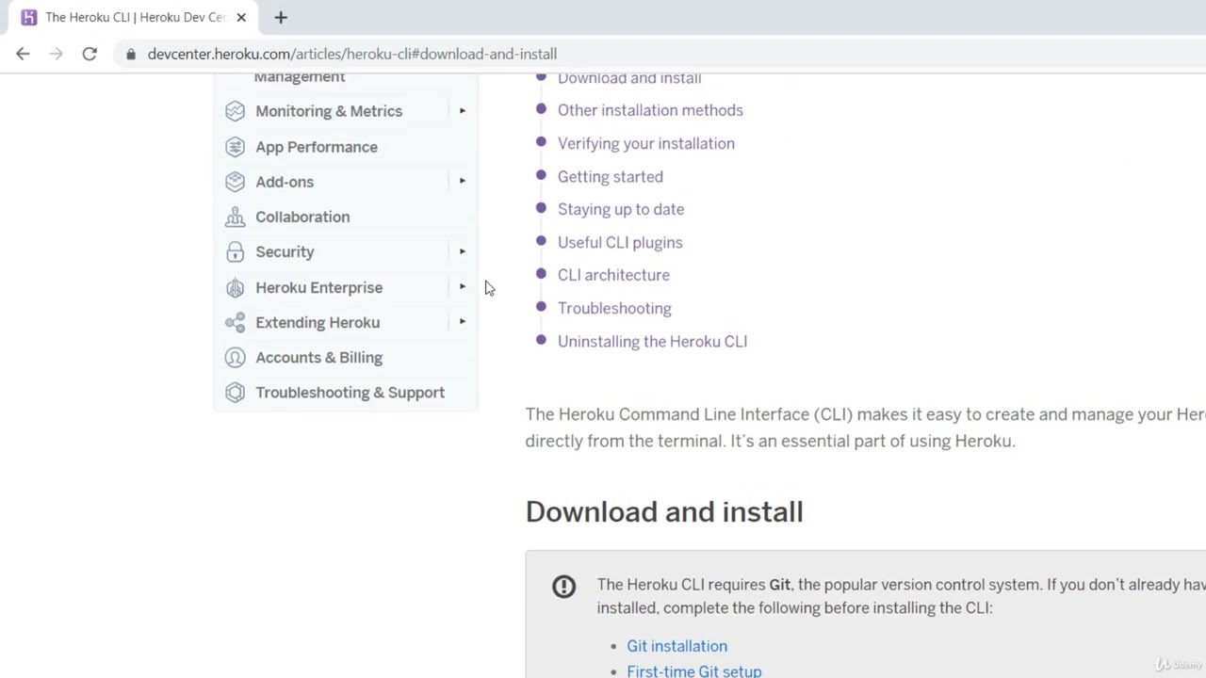Click the Download and install heading
The width and height of the screenshot is (1206, 678).
(x=664, y=511)
